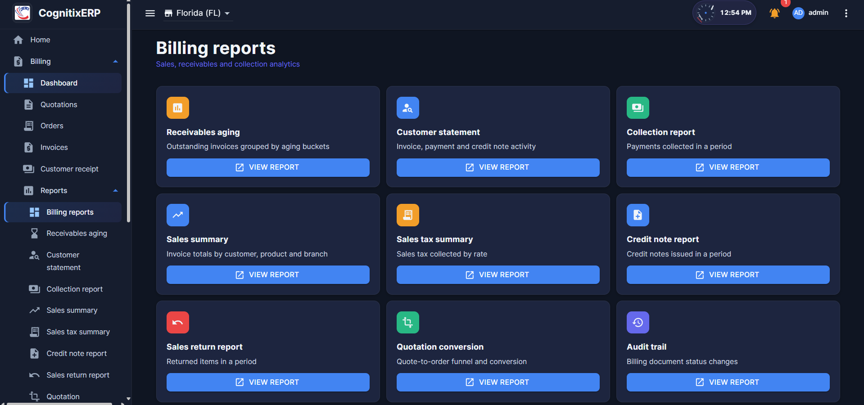Click the CognitixERP logo icon
Viewport: 864px width, 405px height.
(x=22, y=13)
